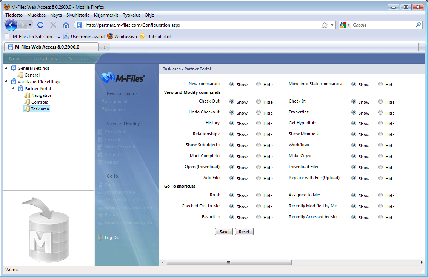428x277 pixels.
Task: Click the Reset button
Action: point(244,231)
